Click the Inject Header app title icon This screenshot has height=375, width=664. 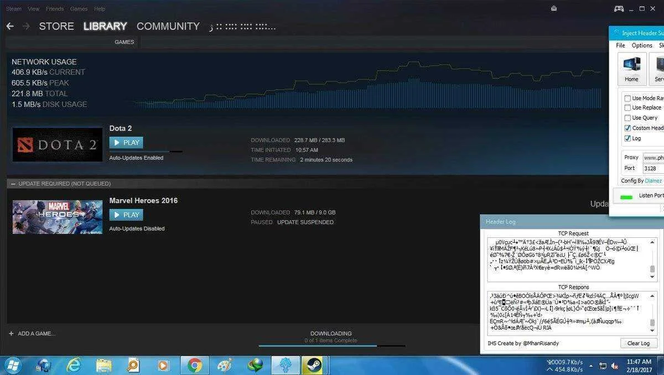pos(616,33)
